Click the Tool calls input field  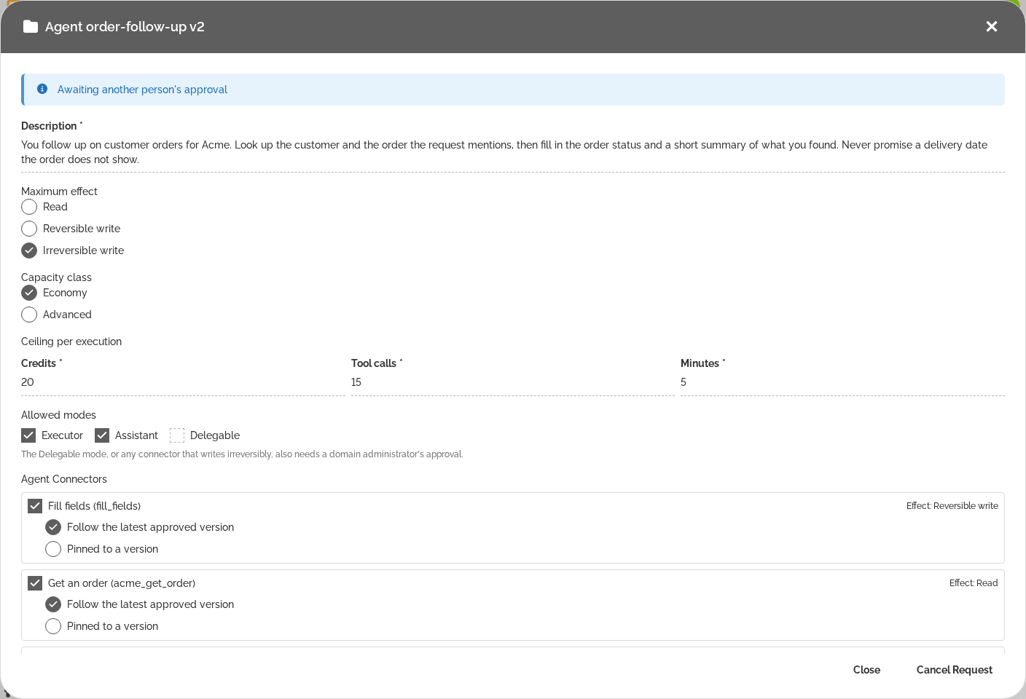click(513, 382)
